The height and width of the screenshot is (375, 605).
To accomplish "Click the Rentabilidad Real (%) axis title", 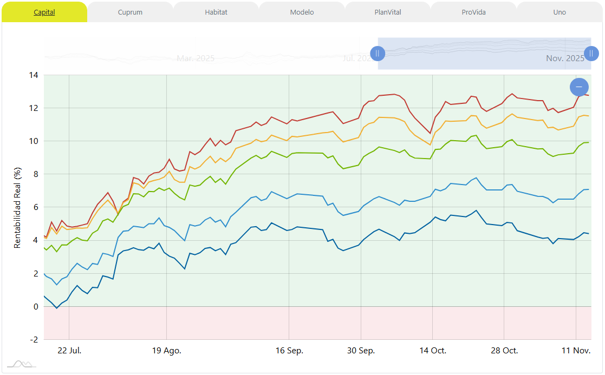I will [x=17, y=207].
